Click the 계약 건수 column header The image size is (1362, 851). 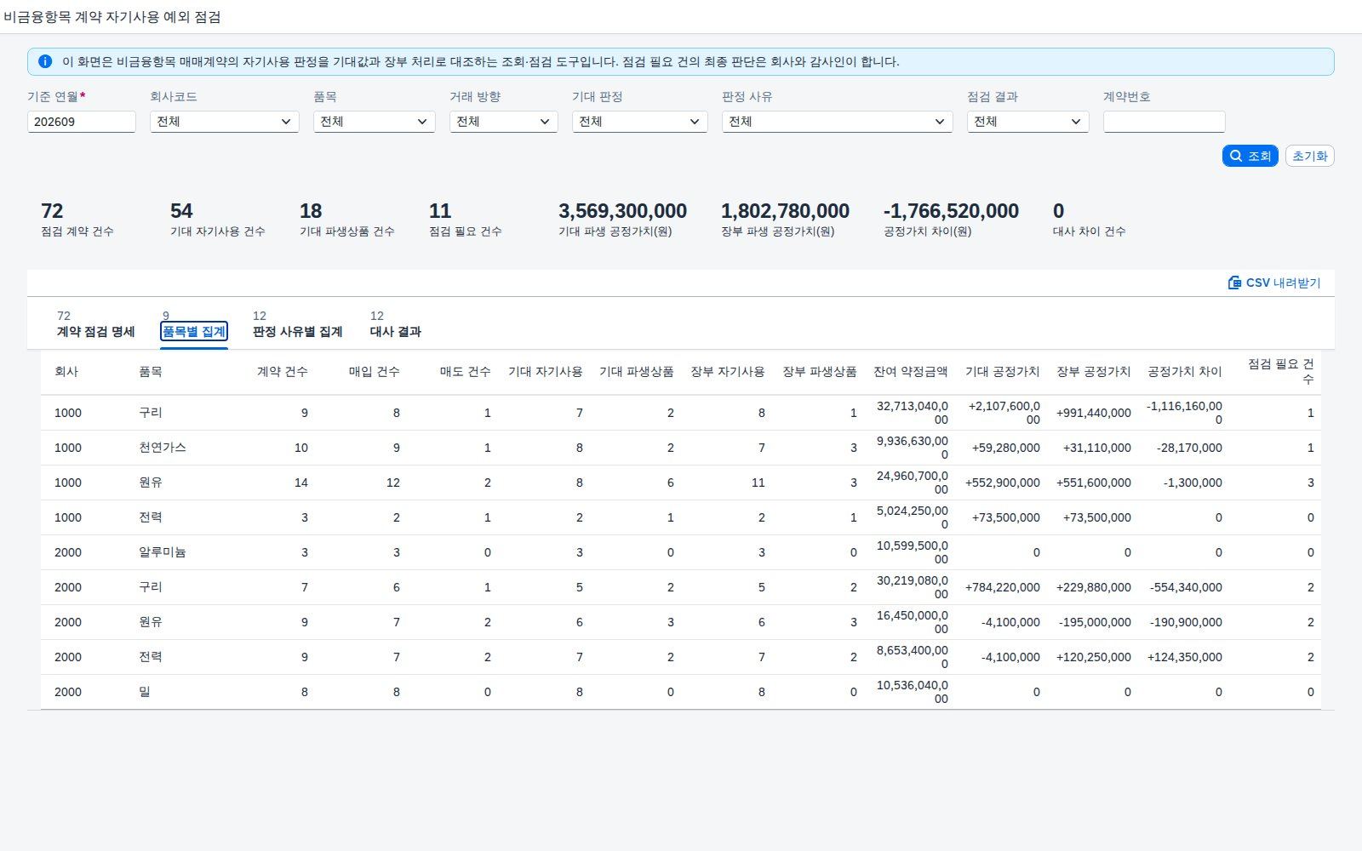pos(283,372)
